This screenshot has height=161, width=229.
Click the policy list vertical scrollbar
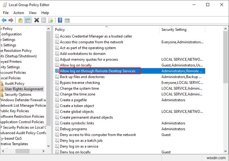pos(225,91)
